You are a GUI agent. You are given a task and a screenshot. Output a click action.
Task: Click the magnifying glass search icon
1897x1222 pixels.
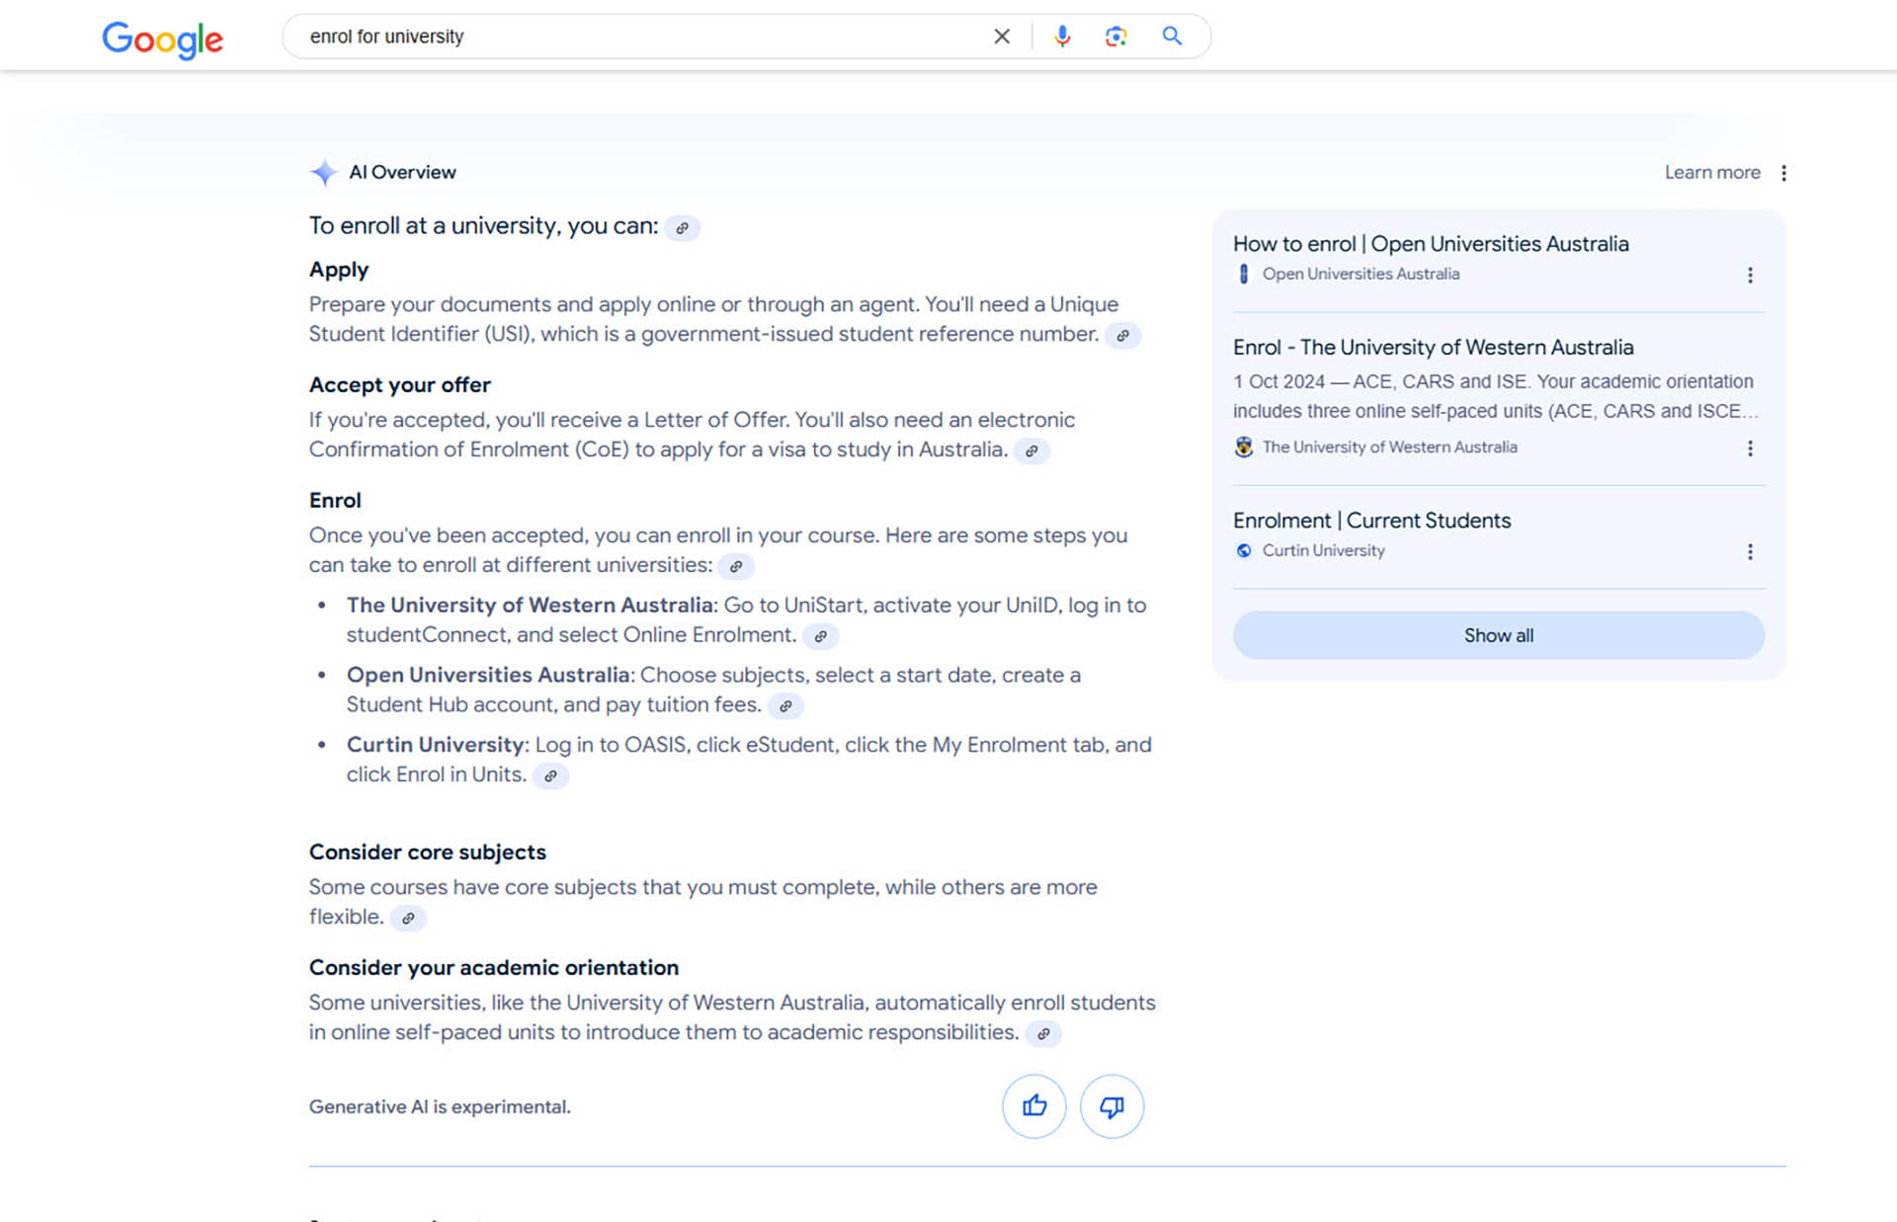1172,37
